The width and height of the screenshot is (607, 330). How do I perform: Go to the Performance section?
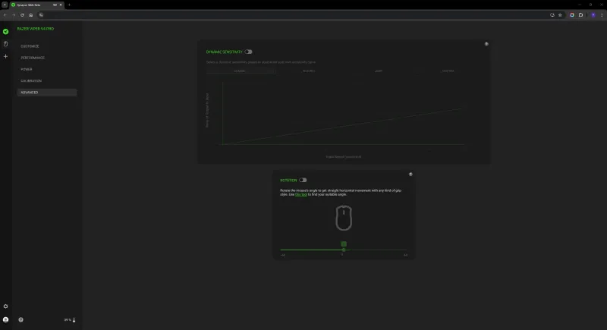click(x=33, y=58)
